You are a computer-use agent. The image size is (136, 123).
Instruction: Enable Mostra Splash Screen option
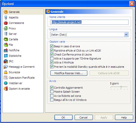(52, 92)
